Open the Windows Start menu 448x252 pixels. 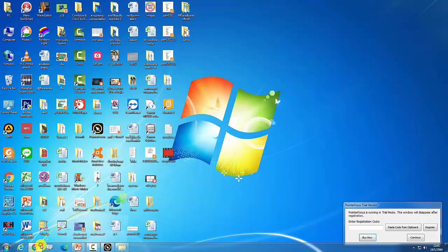[x=6, y=247]
